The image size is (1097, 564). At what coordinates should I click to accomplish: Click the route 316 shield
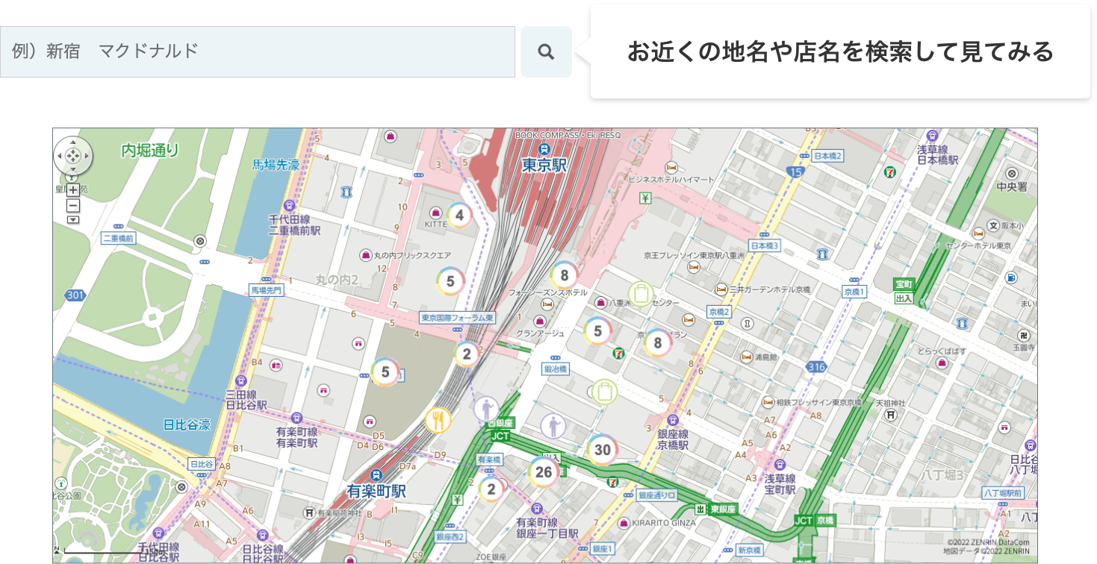click(816, 367)
